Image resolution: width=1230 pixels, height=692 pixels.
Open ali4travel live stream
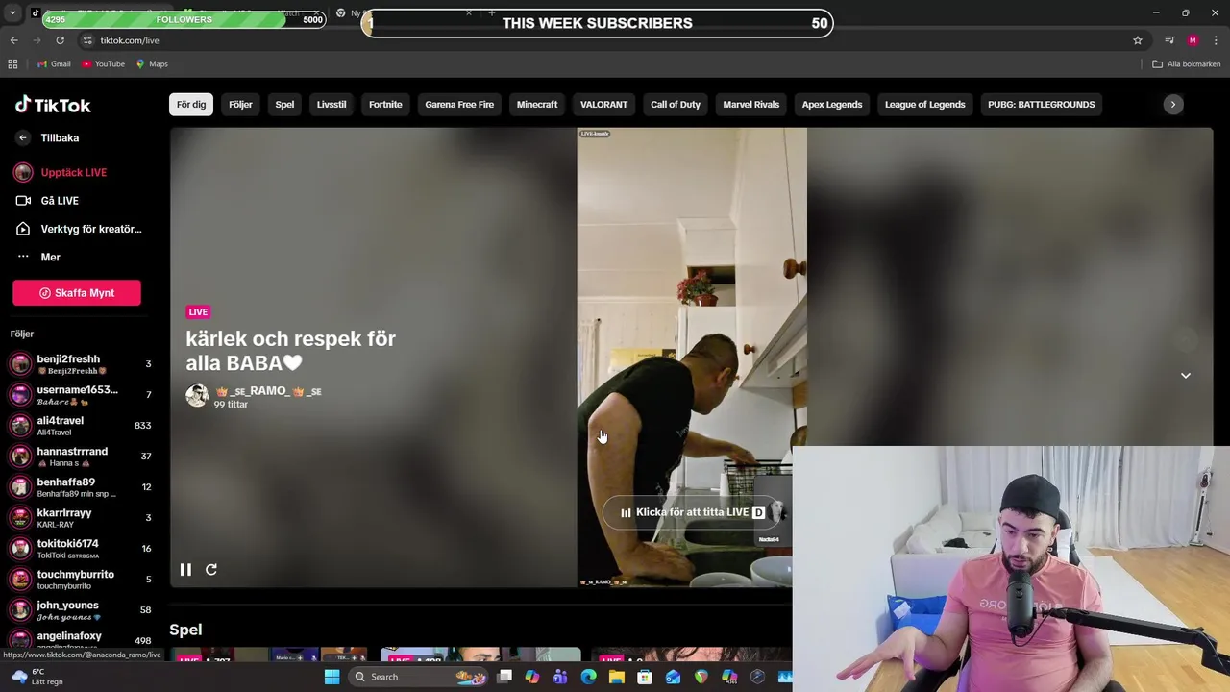[x=82, y=426]
